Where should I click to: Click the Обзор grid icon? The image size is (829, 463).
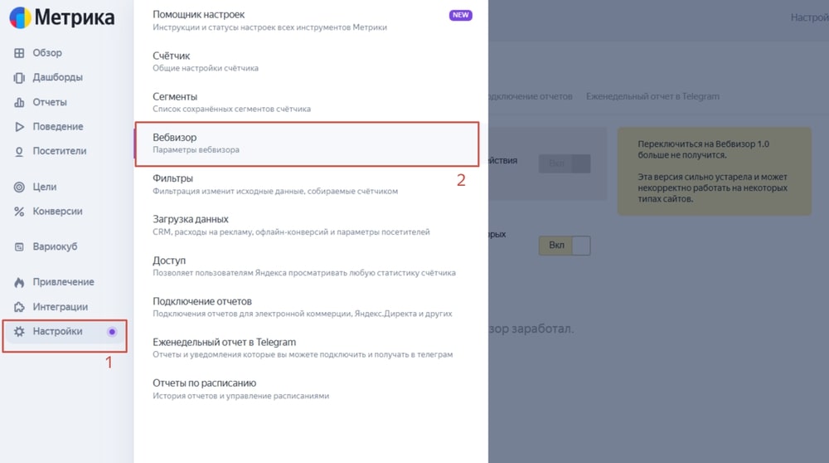point(19,53)
